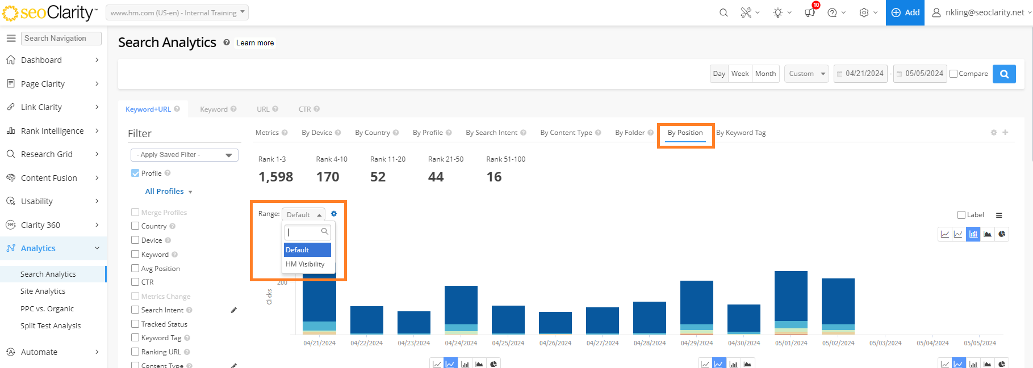Expand Rank Intelligence in the sidebar
Viewport: 1033px width, 368px height.
pos(52,131)
